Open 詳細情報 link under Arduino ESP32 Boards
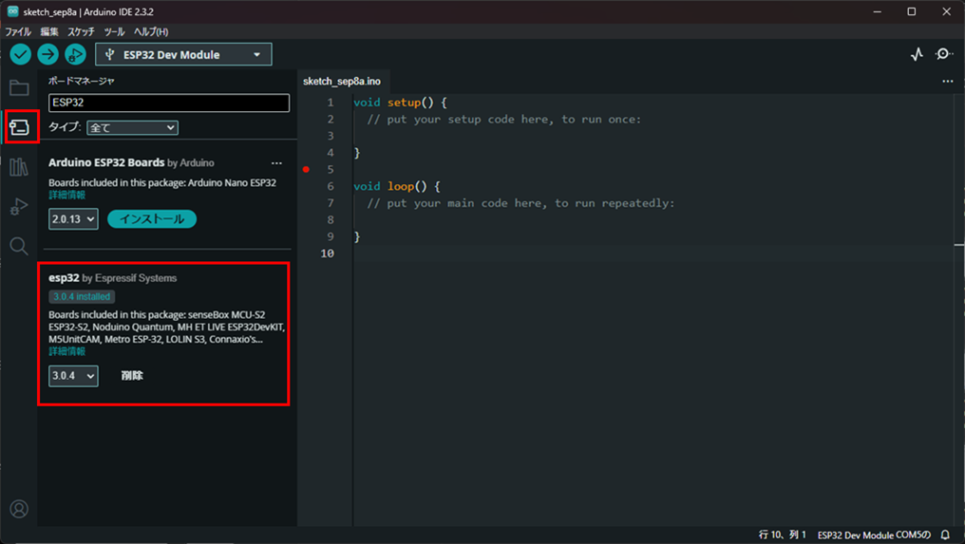This screenshot has height=544, width=965. click(67, 195)
